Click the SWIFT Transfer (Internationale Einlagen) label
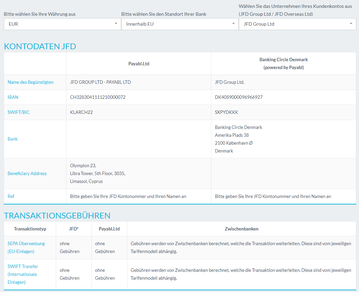 23,274
